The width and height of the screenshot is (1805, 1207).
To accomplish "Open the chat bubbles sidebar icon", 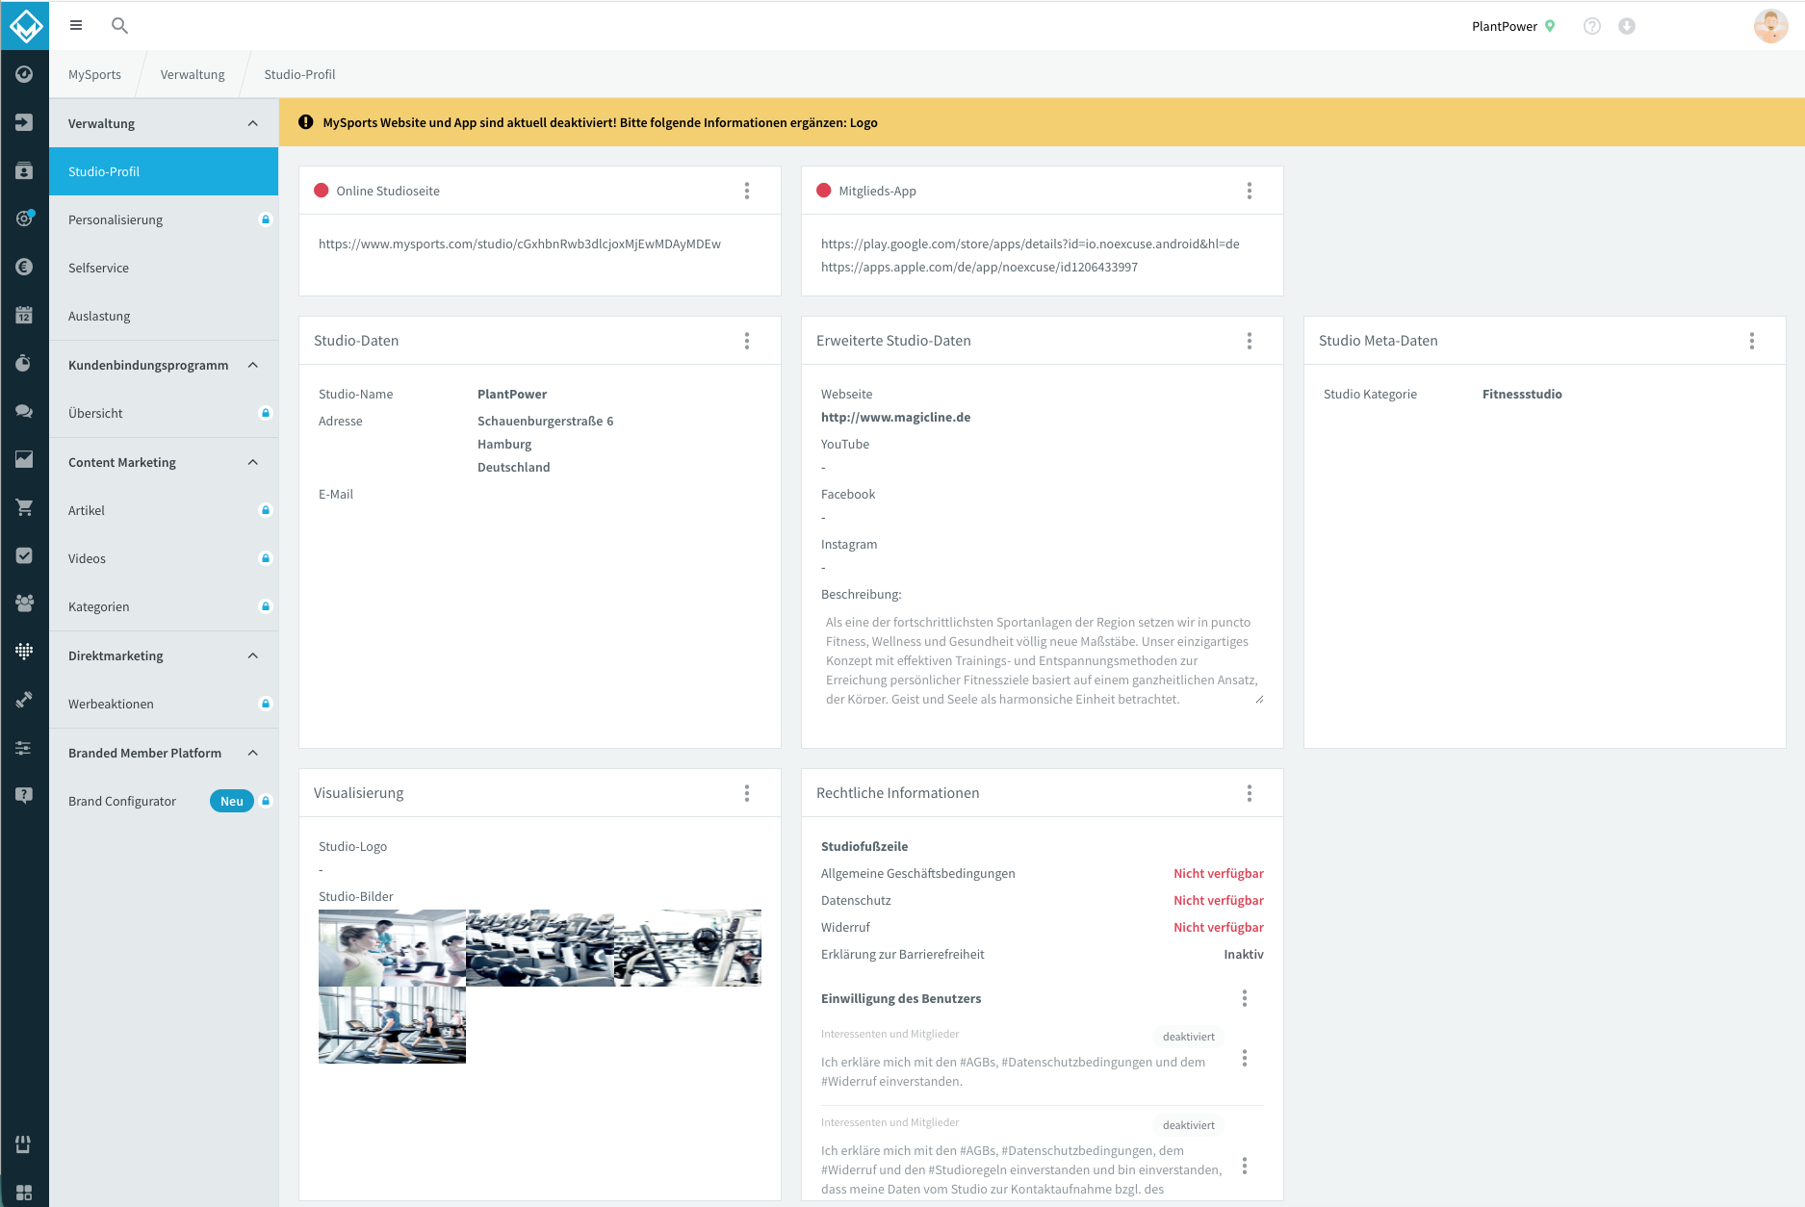I will tap(24, 411).
